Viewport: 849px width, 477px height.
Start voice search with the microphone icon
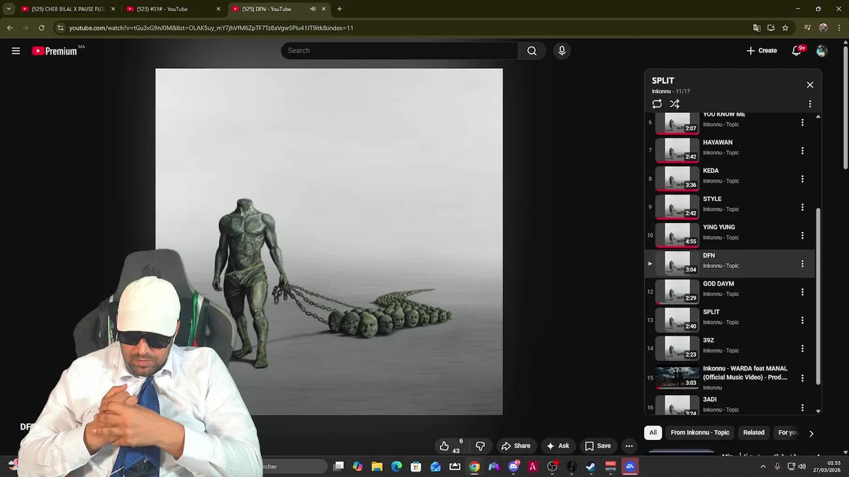point(562,51)
